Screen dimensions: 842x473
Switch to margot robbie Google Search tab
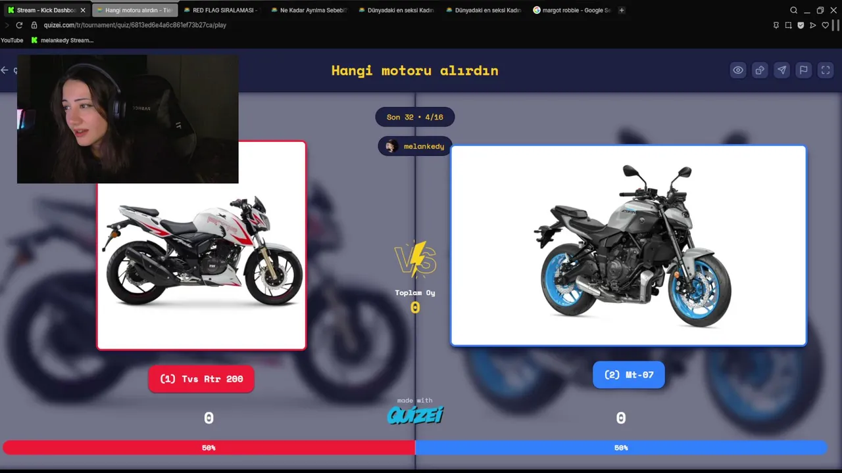click(x=572, y=10)
